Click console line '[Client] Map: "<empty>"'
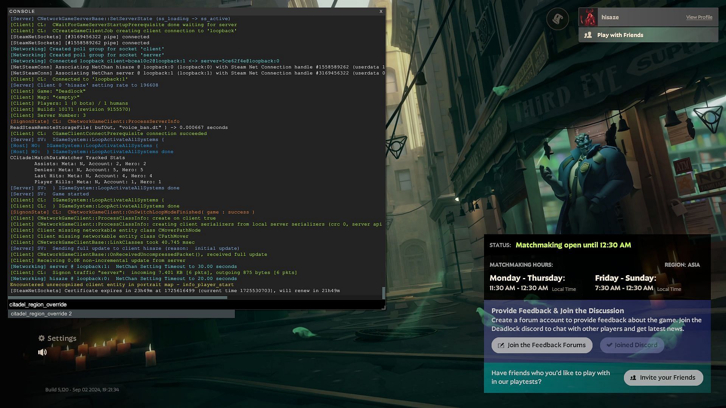The height and width of the screenshot is (408, 726). 45,97
